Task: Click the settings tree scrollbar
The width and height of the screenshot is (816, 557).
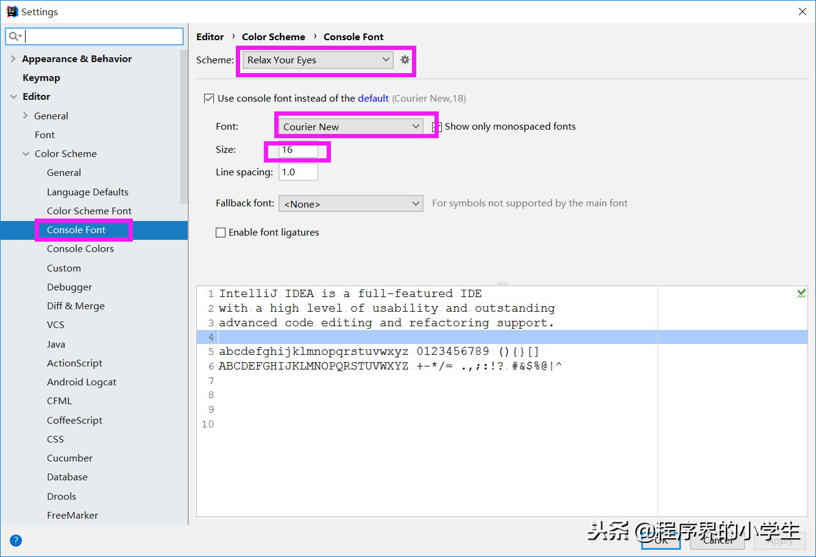Action: point(185,127)
